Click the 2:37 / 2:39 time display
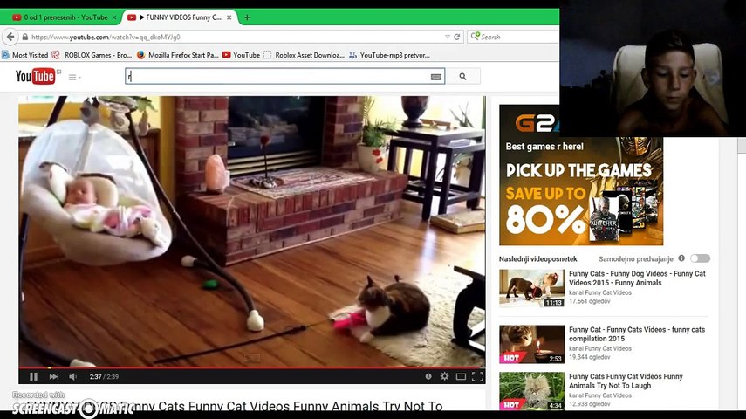746x419 pixels. [104, 376]
